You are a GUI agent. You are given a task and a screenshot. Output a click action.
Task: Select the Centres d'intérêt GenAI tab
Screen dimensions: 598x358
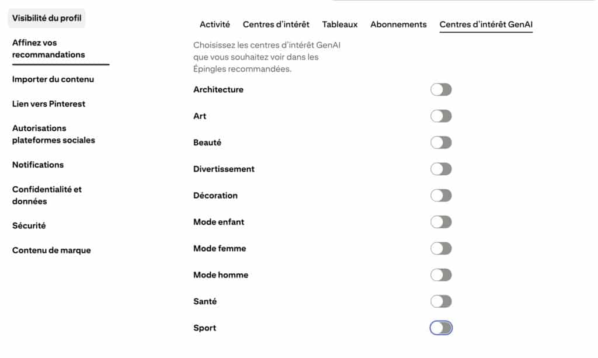click(x=486, y=25)
